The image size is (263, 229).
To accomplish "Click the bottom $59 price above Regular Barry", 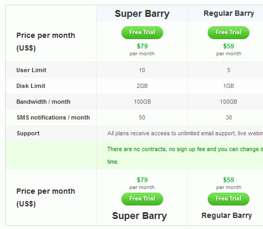I will 228,180.
